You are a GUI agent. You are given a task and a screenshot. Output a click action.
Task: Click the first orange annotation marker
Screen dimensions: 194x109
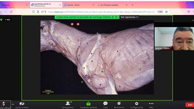72,24
